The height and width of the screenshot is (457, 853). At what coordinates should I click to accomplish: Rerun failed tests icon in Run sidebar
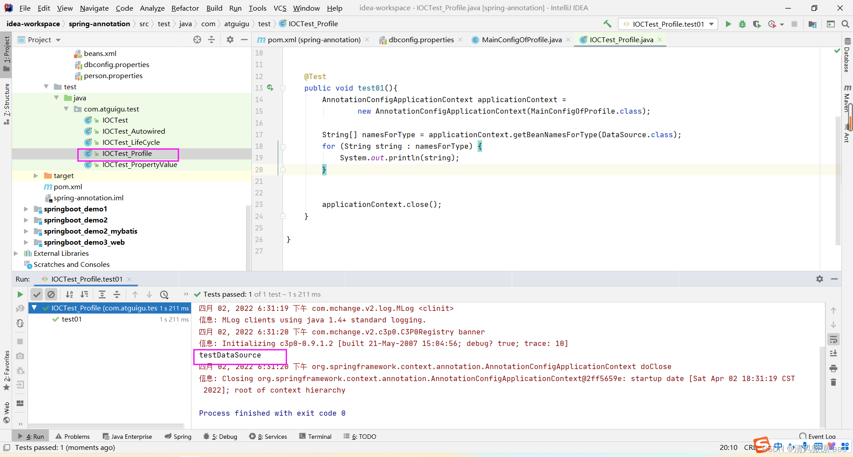[20, 309]
